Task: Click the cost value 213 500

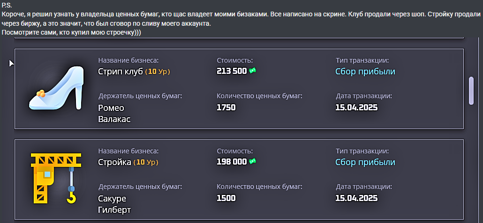Action: point(232,71)
